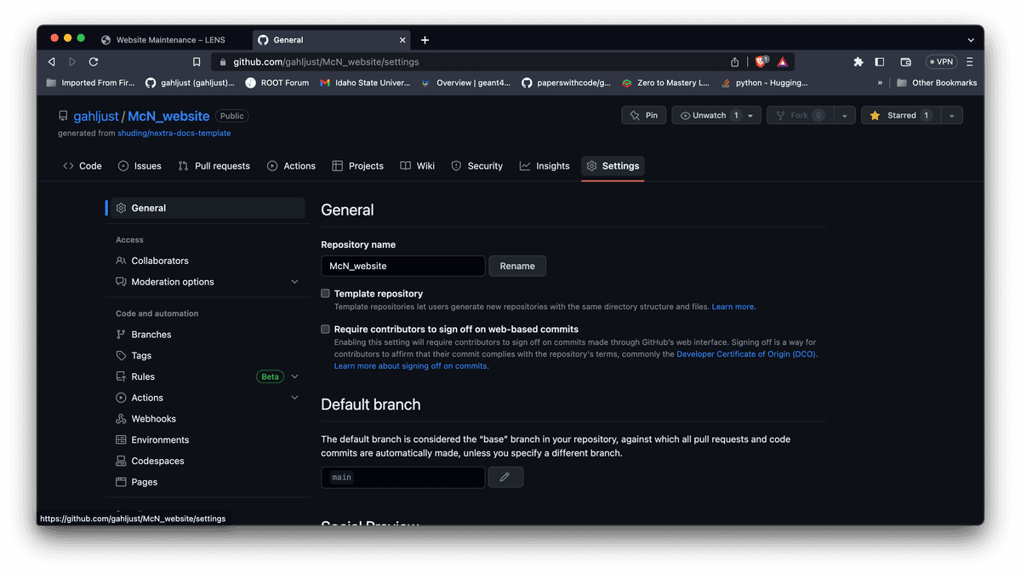Viewport: 1021px width, 574px height.
Task: Edit default branch with pencil icon
Action: 505,477
